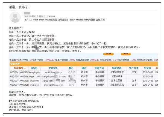164x117 pixels.
Task: Click 贷款申请中 status in angel11200 row
Action: [x=117, y=76]
